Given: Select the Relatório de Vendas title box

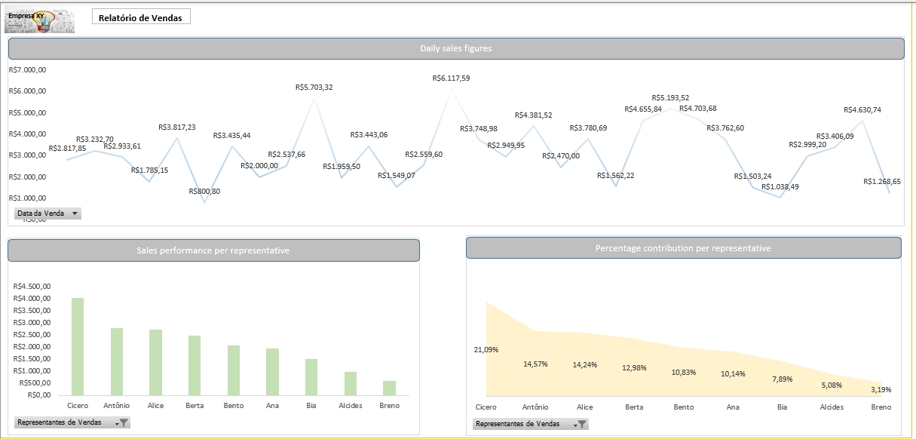Looking at the screenshot, I should click(141, 17).
